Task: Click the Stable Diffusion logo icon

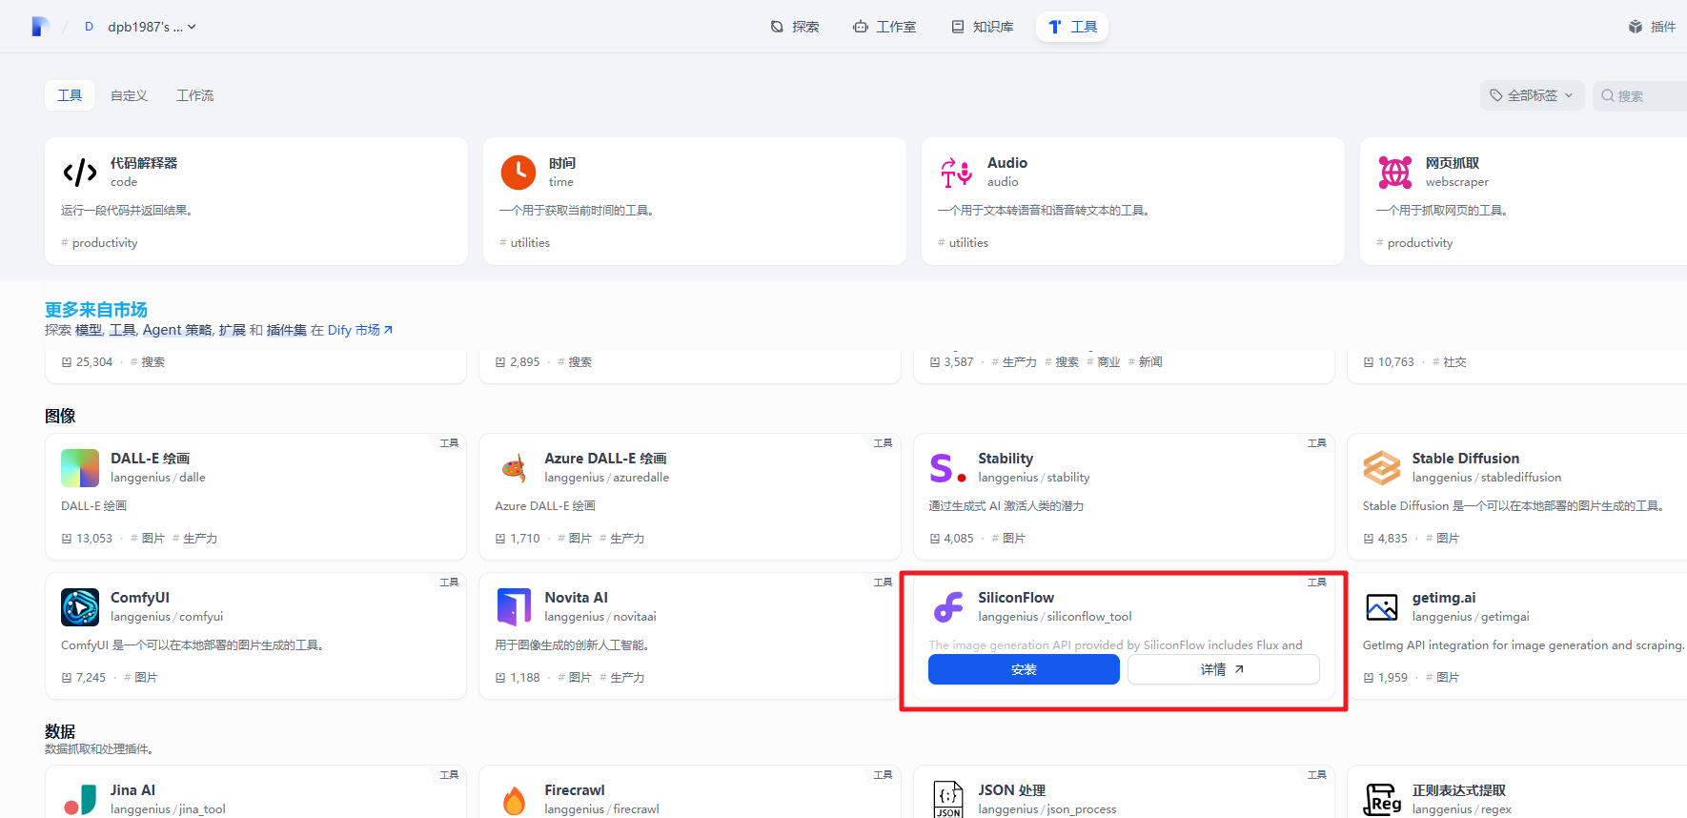Action: pos(1381,468)
